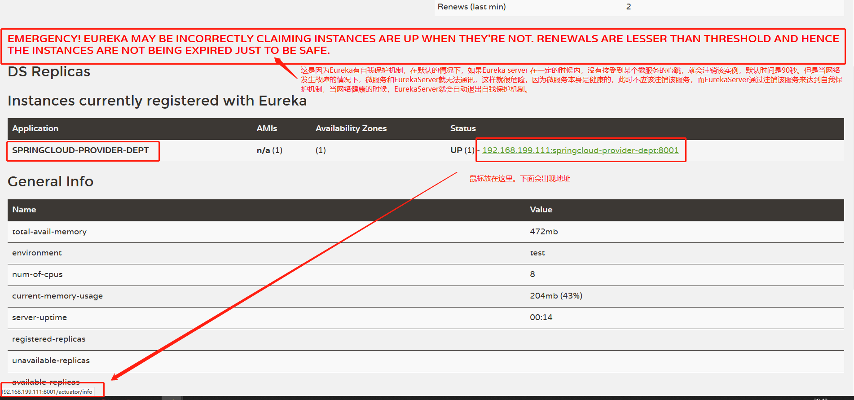Select the SPRINGCLOUD-PROVIDER-DEPT application name
Screen dimensions: 854x400
80,150
